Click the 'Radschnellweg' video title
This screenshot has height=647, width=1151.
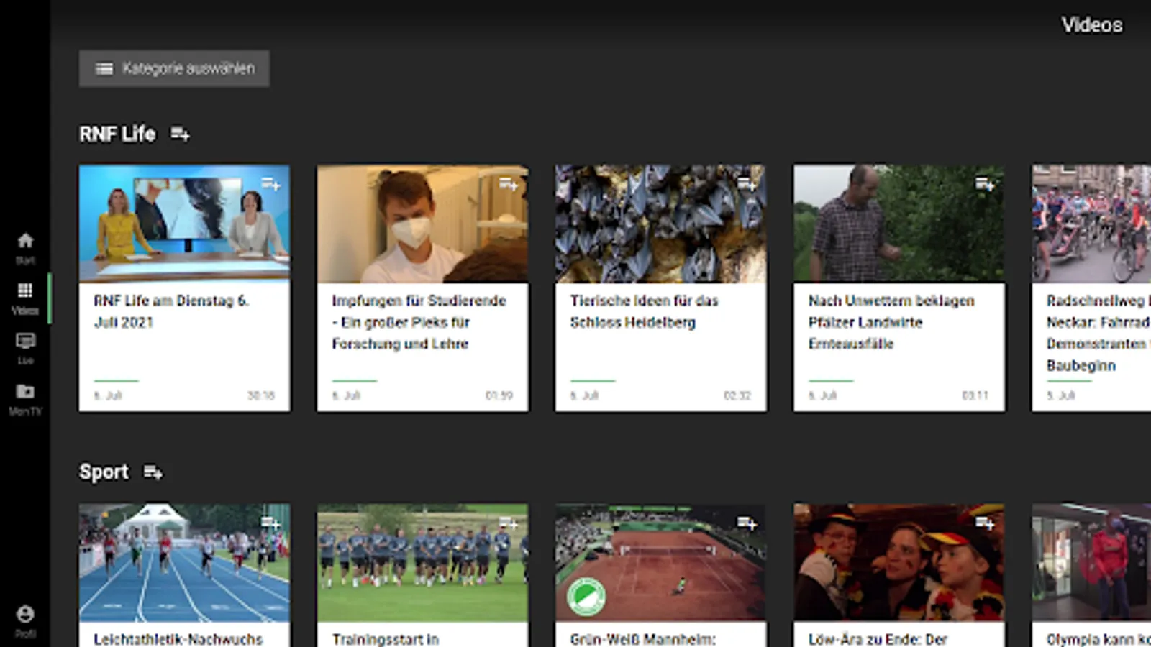[x=1098, y=333]
